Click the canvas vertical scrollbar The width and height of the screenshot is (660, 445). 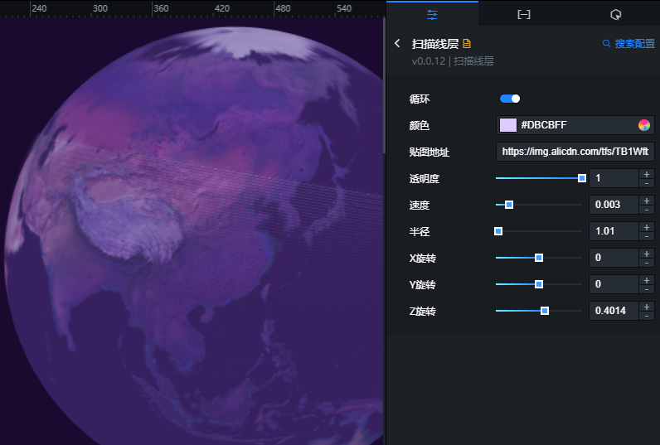[x=384, y=85]
